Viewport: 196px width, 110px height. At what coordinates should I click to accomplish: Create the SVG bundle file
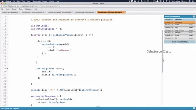click(191, 38)
